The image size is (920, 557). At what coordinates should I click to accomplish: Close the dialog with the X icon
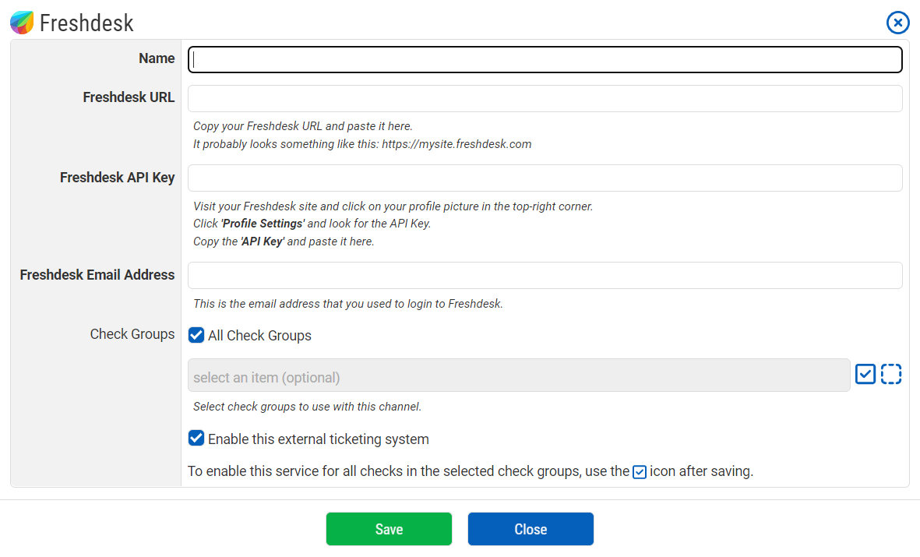click(897, 23)
